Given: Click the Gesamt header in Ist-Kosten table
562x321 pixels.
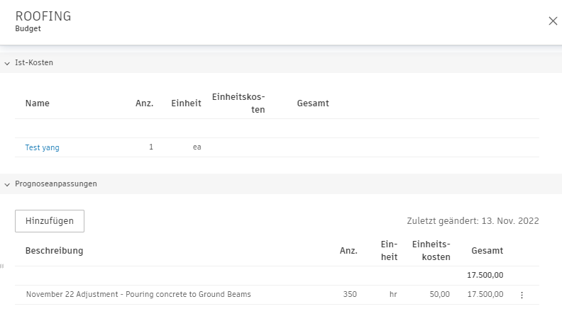Looking at the screenshot, I should [x=313, y=103].
